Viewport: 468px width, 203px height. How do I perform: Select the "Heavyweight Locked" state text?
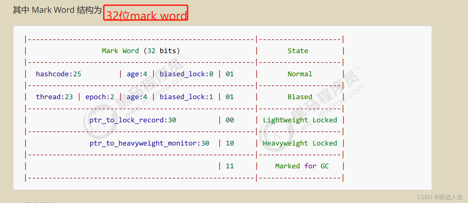tap(300, 144)
